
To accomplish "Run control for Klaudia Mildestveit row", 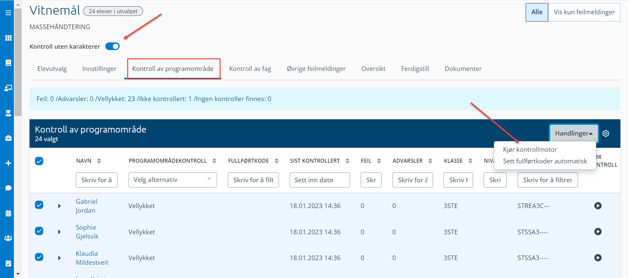I will coord(598,257).
